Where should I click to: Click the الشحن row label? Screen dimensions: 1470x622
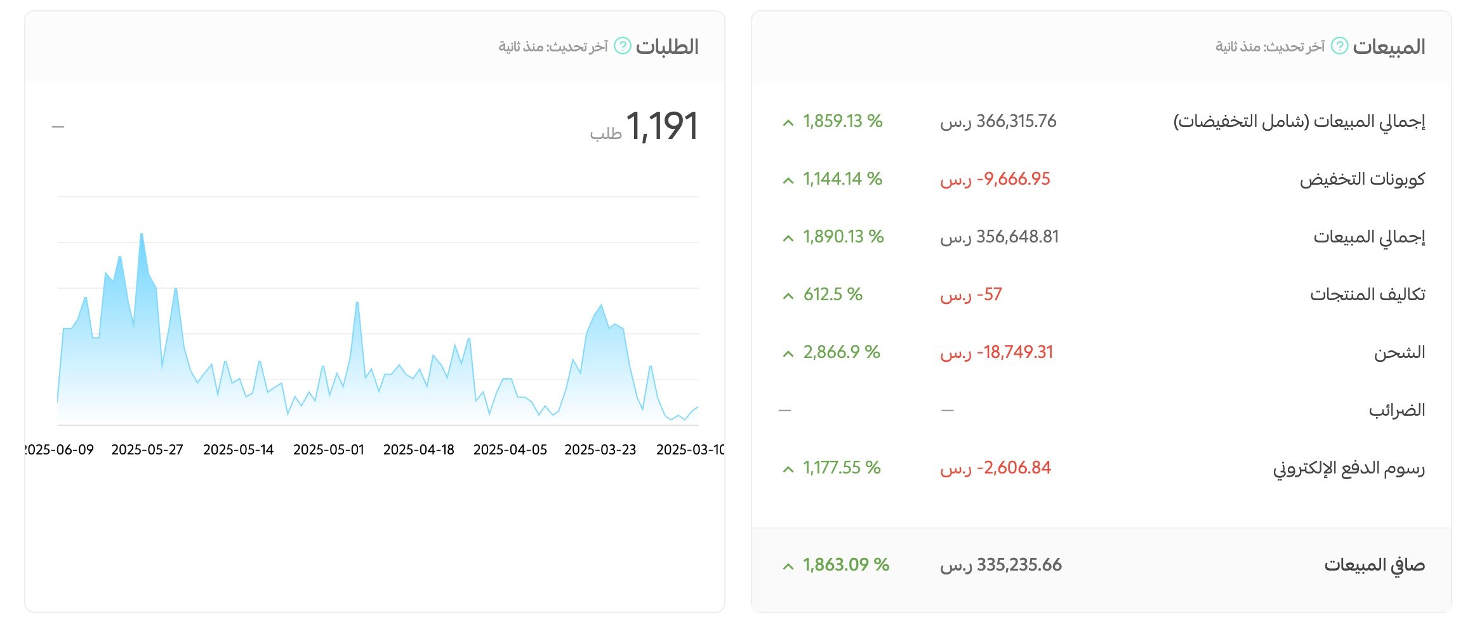pyautogui.click(x=1400, y=352)
